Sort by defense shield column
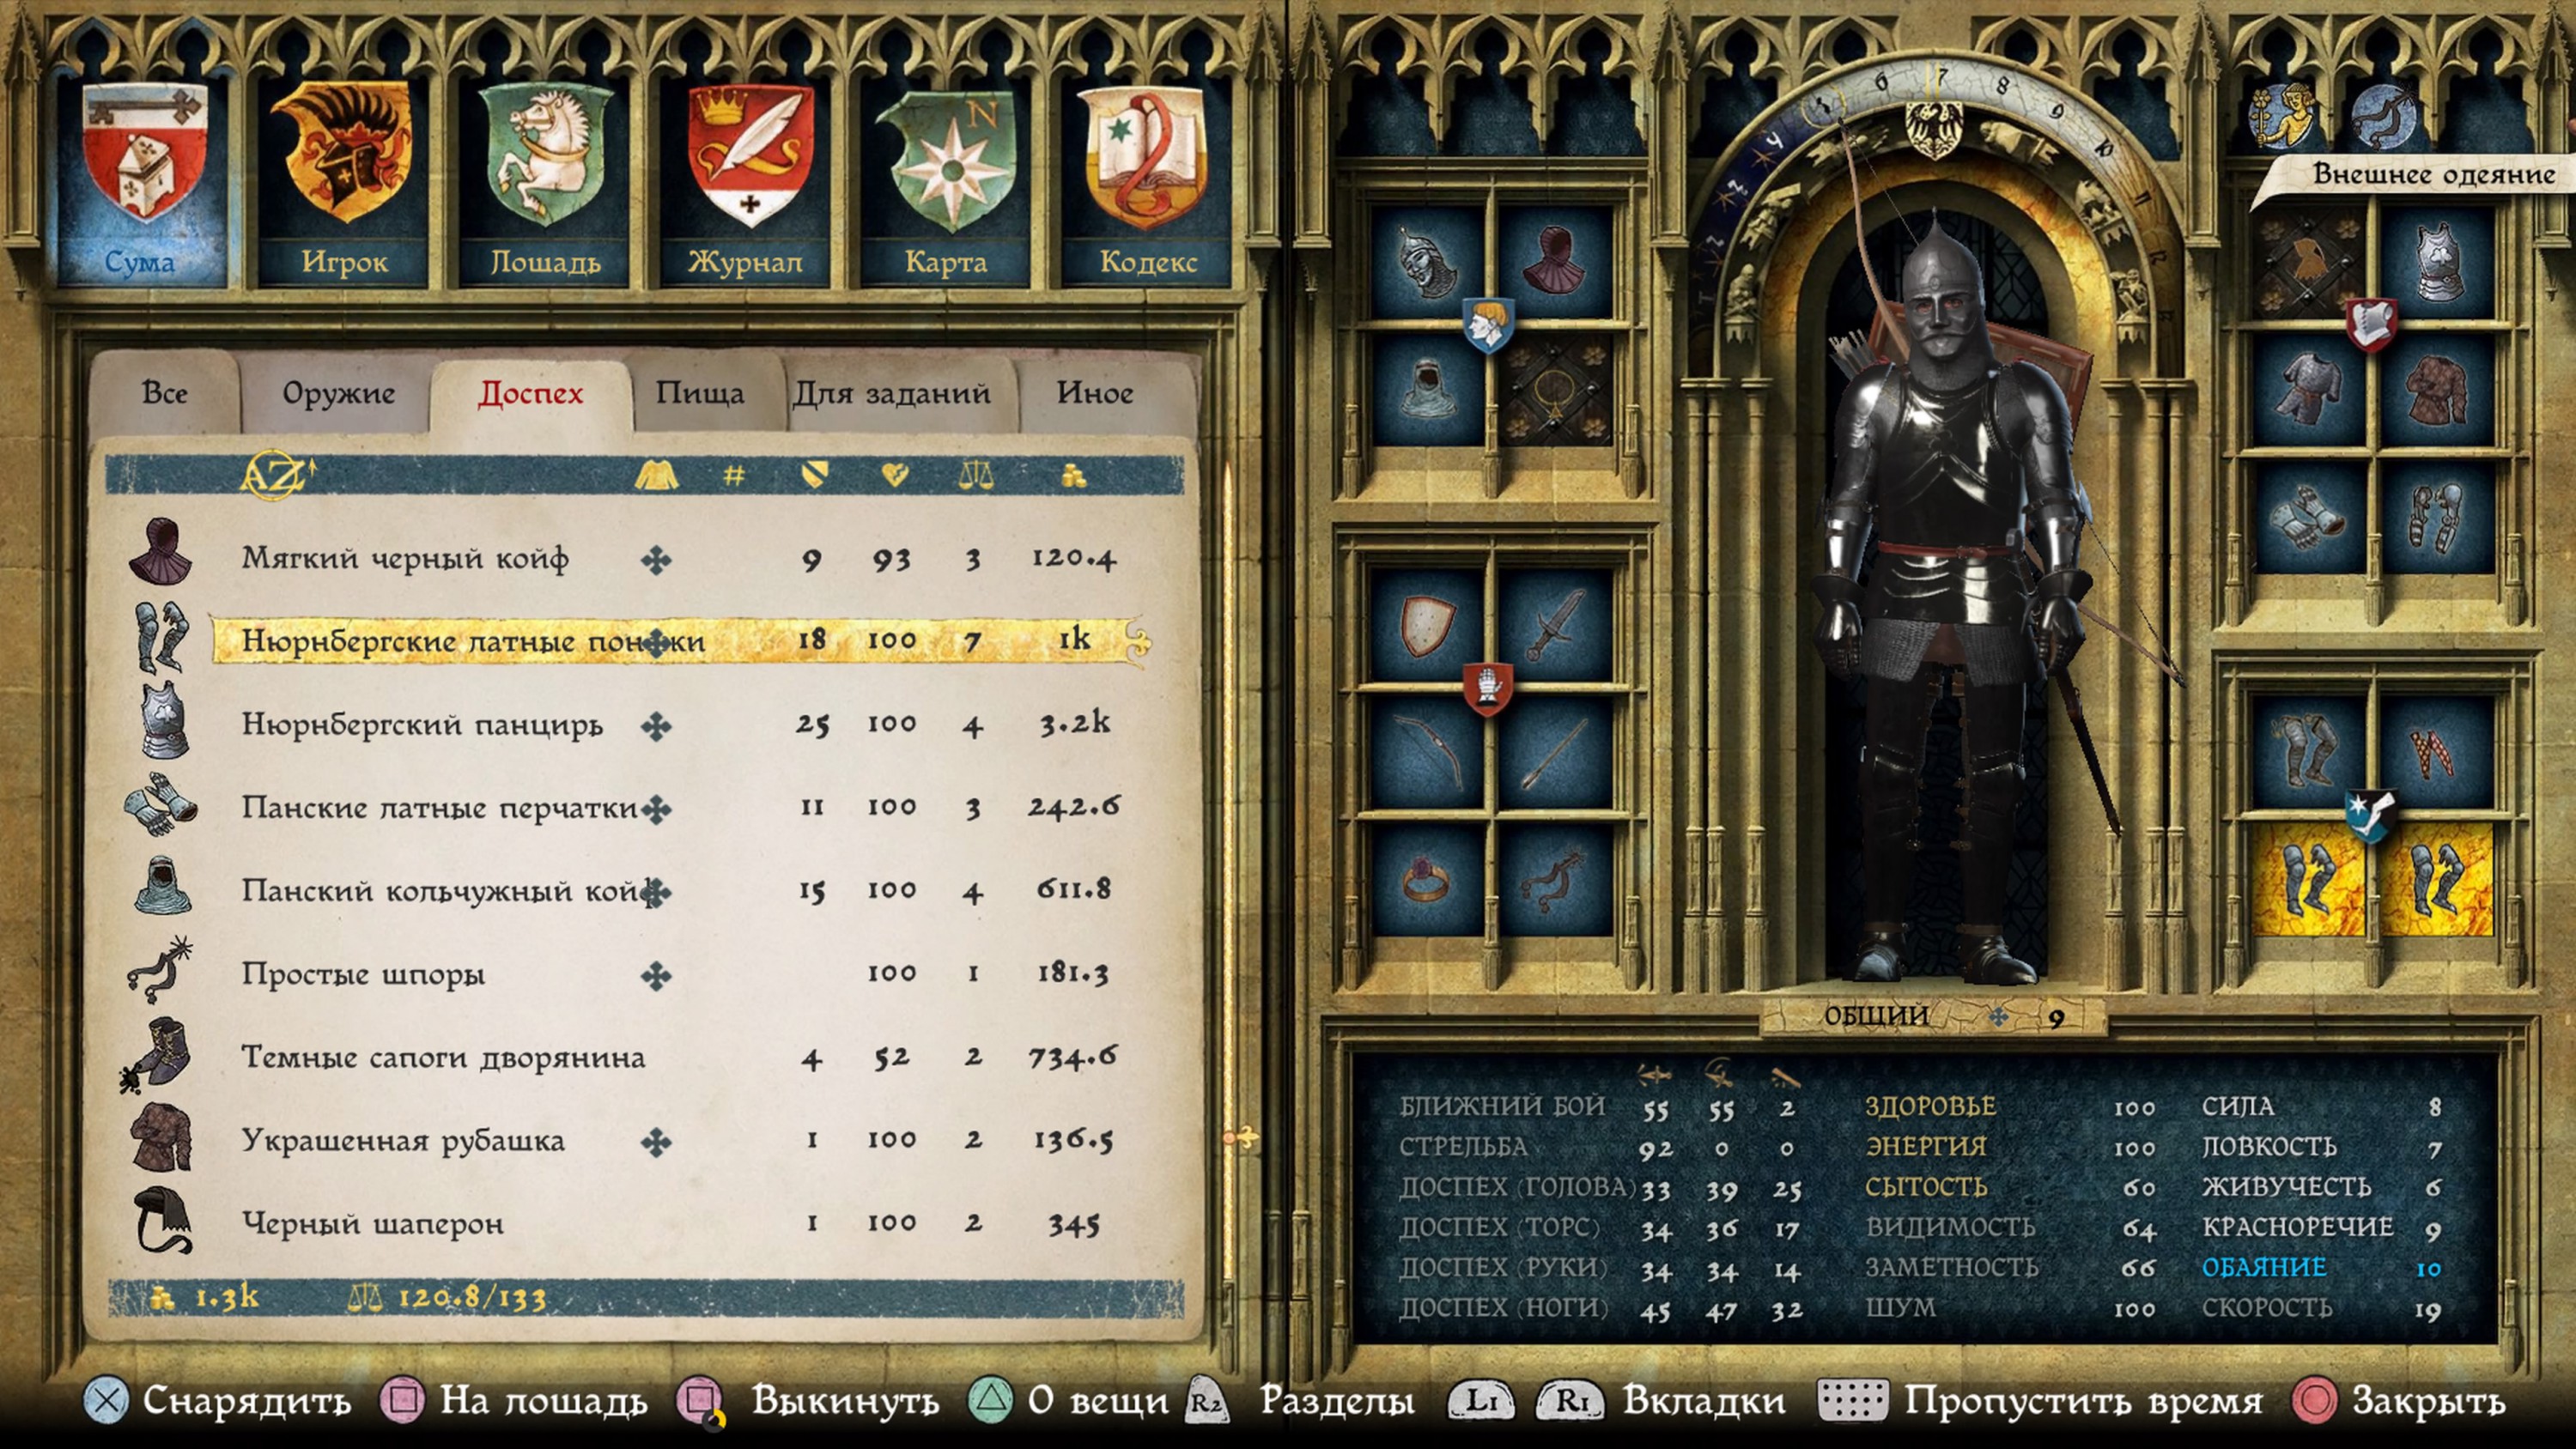The height and width of the screenshot is (1449, 2576). pyautogui.click(x=814, y=475)
